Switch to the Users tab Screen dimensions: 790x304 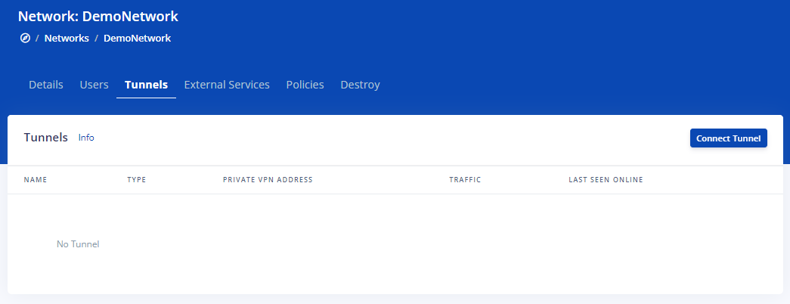pos(94,85)
